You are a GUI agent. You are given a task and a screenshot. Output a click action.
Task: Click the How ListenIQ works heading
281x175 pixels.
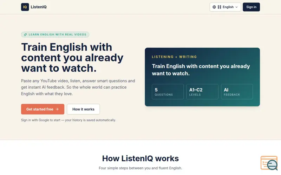(x=140, y=159)
